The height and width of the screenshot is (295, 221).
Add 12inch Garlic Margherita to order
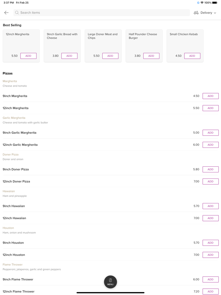point(211,145)
